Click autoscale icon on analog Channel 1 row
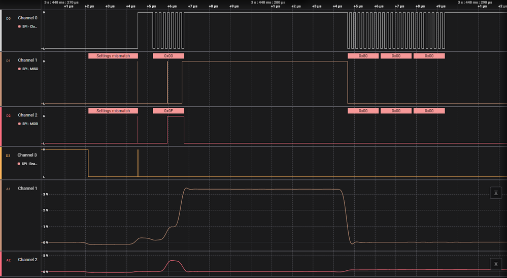The image size is (507, 278). tap(496, 193)
